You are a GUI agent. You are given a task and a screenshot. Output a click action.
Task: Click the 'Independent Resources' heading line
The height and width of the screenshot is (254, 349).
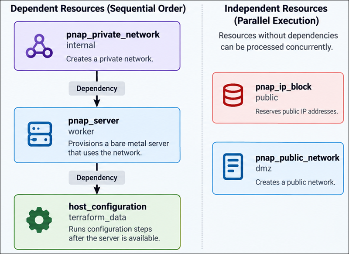point(276,9)
